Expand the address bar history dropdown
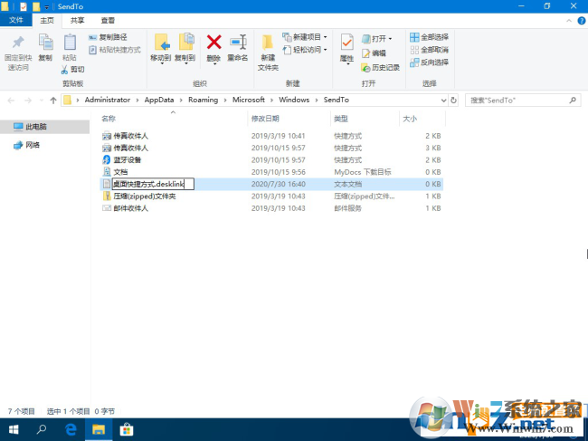The image size is (588, 441). pyautogui.click(x=443, y=101)
